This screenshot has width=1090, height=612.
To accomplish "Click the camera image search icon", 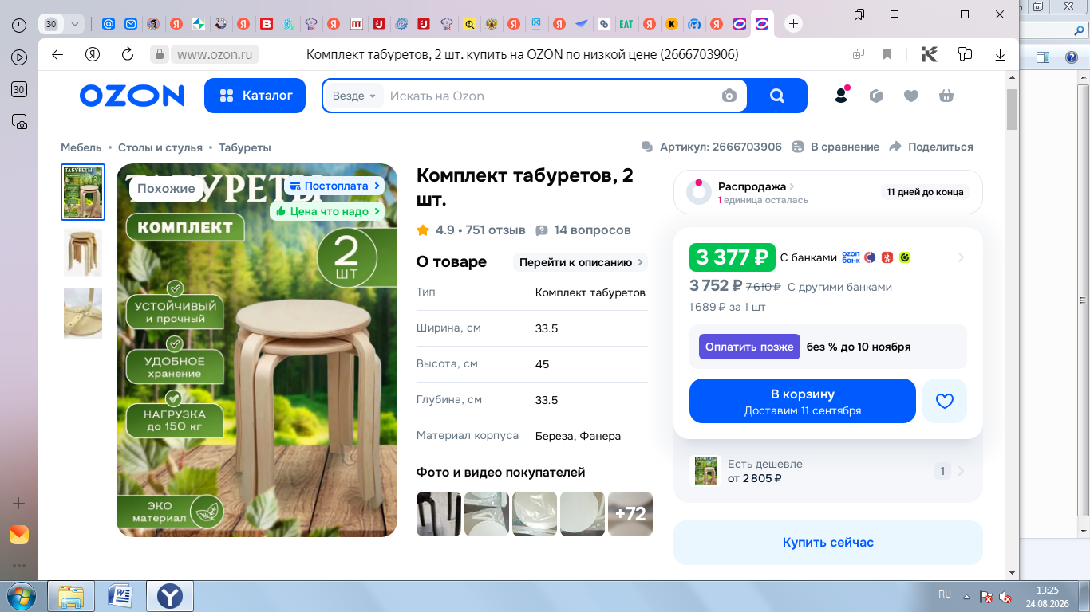I will [729, 96].
